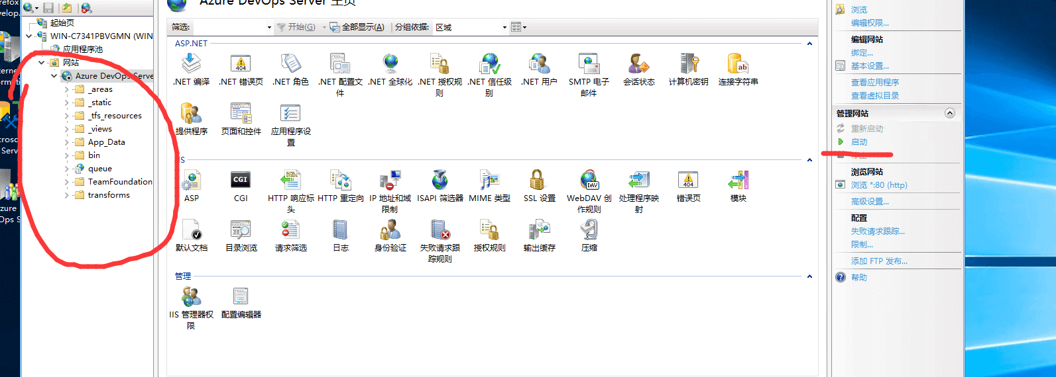This screenshot has width=1056, height=377.
Task: Open the 身份验证 feature icon
Action: tap(390, 230)
